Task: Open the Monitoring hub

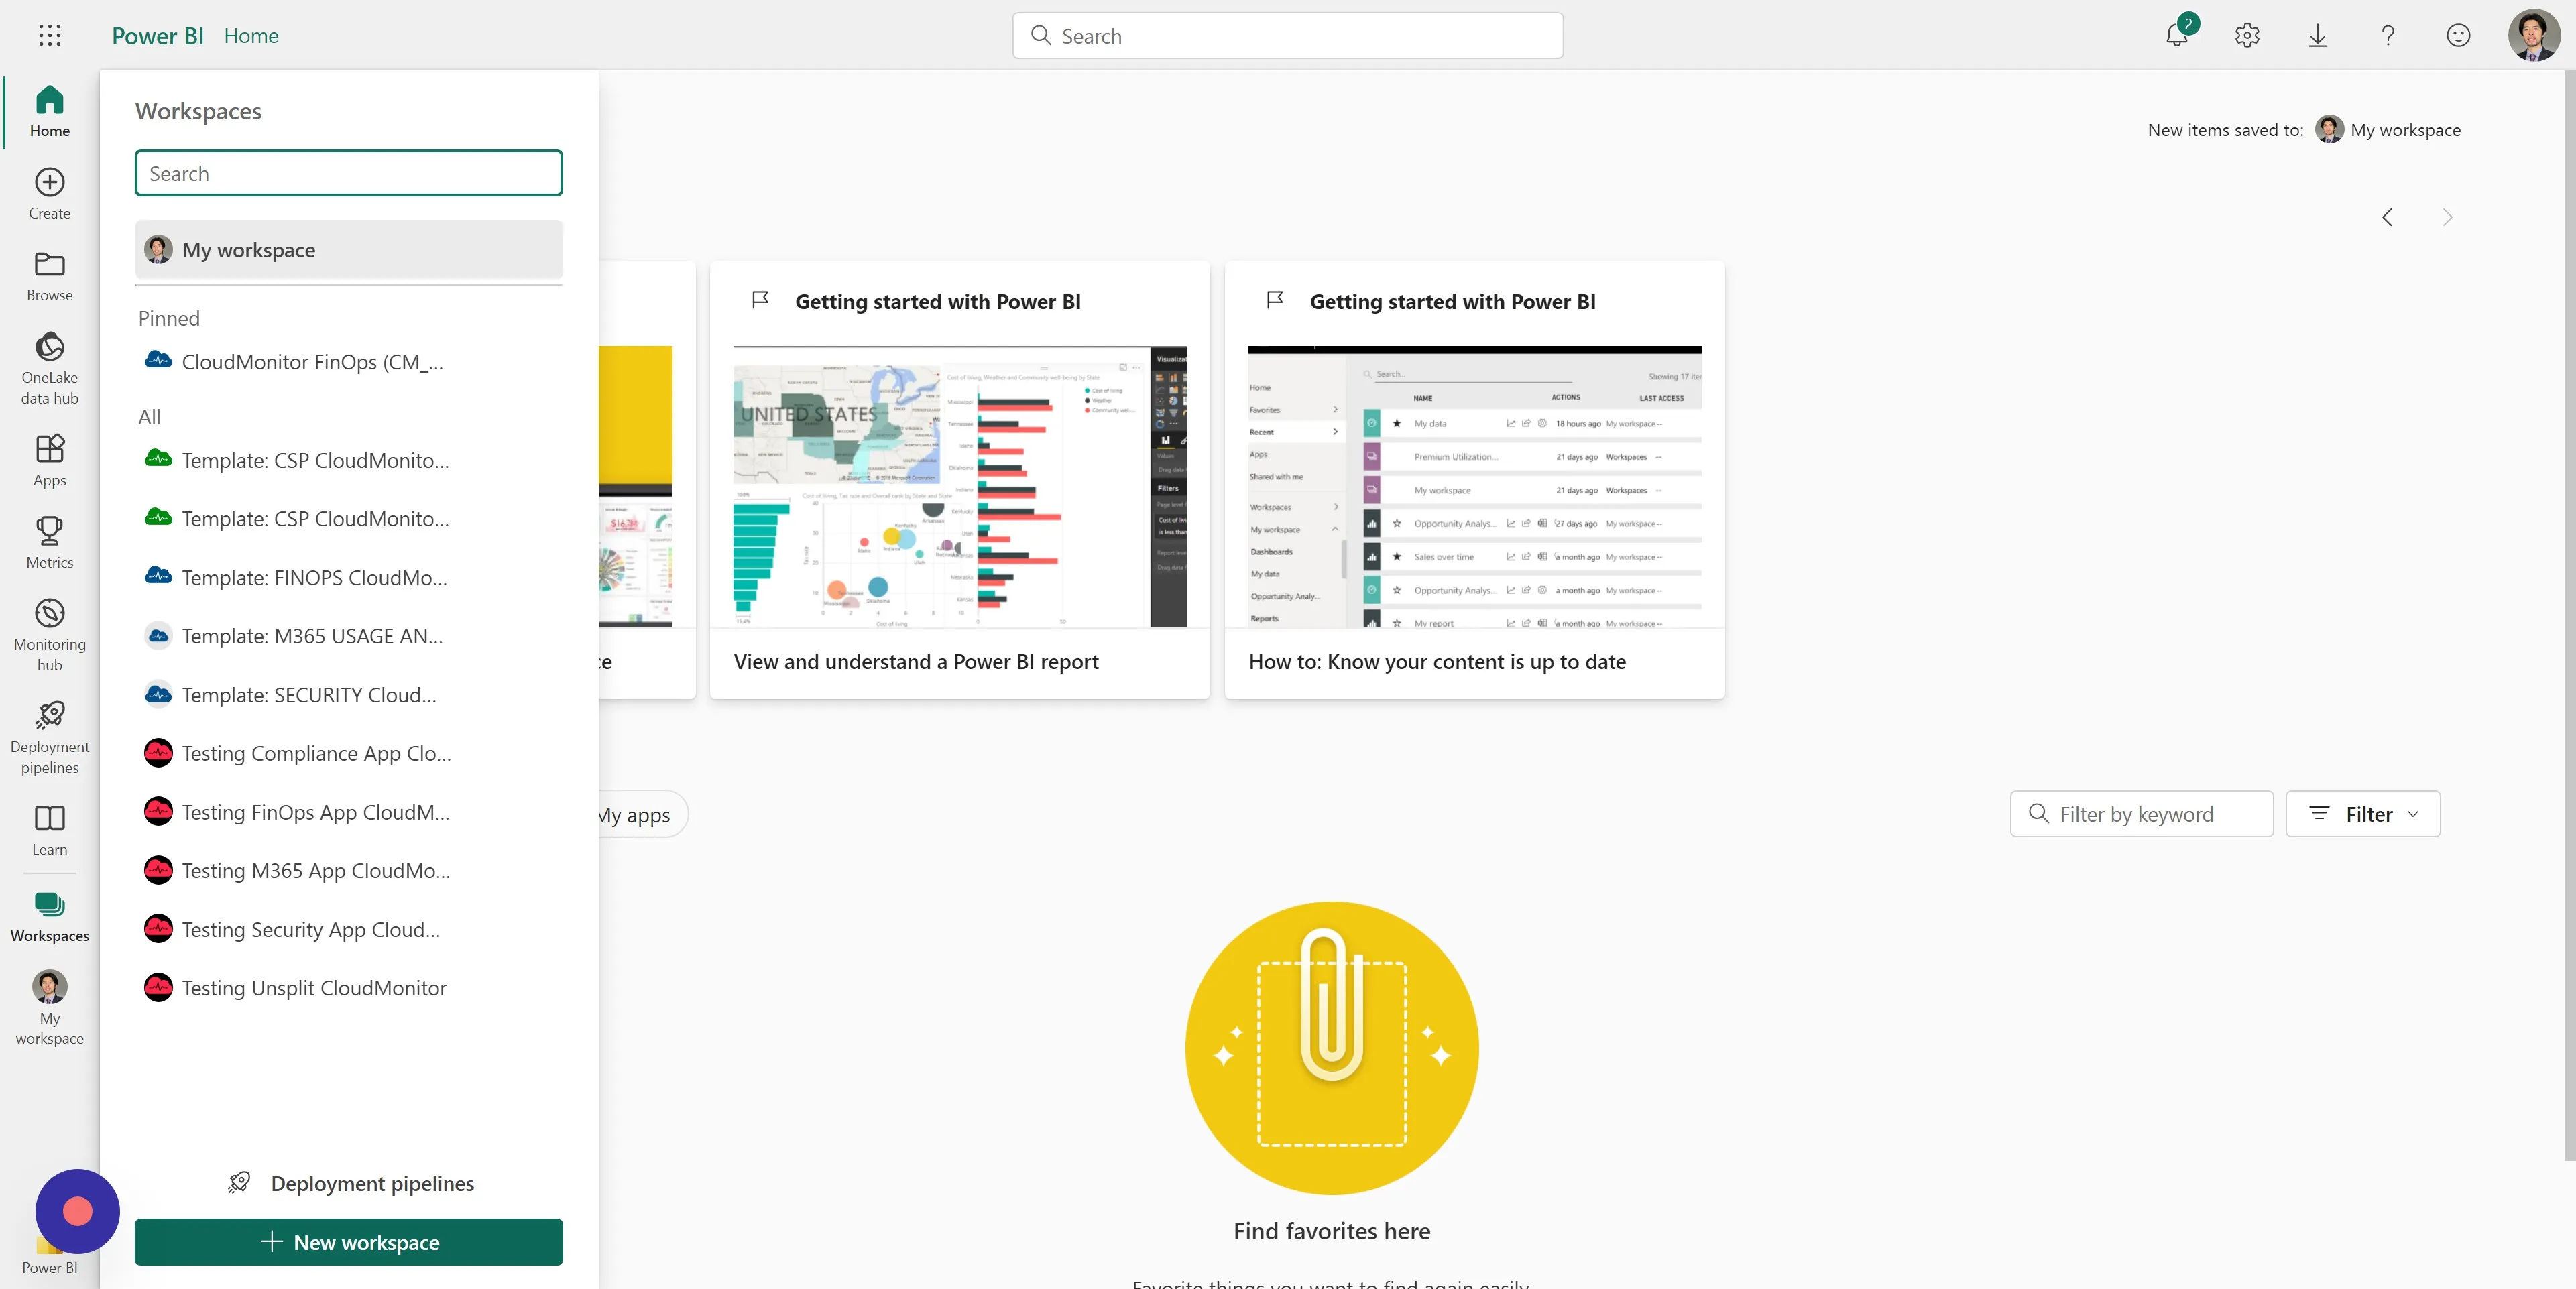Action: (49, 635)
